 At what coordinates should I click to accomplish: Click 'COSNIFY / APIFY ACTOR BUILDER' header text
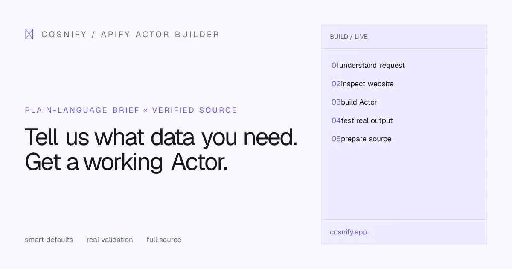pos(130,34)
